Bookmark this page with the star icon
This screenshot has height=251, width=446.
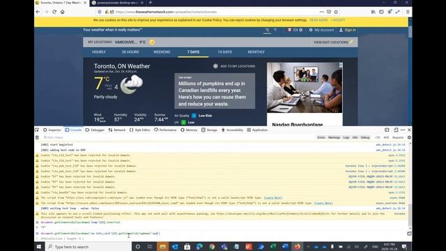click(x=336, y=12)
